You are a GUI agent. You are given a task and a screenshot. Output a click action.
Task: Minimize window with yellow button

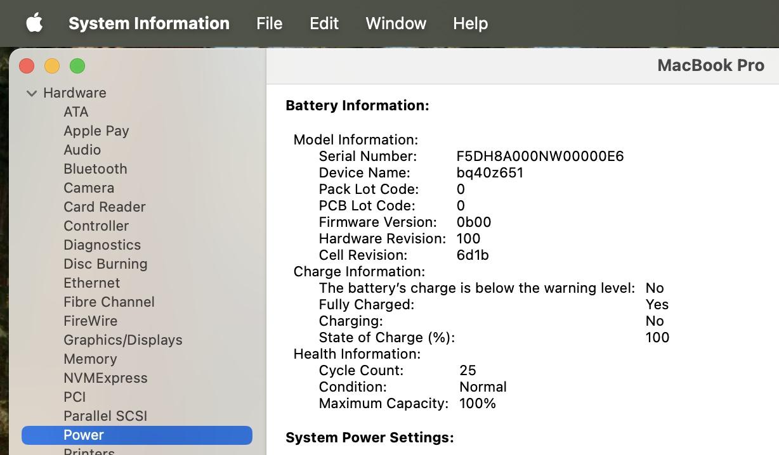52,66
